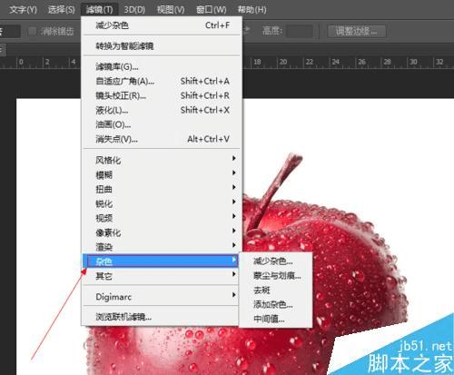454x375 pixels.
Task: Expand the 模糊 submenu
Action: pos(162,174)
